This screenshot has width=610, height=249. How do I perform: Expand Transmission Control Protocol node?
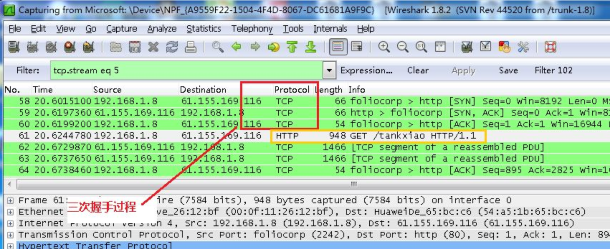(10, 235)
